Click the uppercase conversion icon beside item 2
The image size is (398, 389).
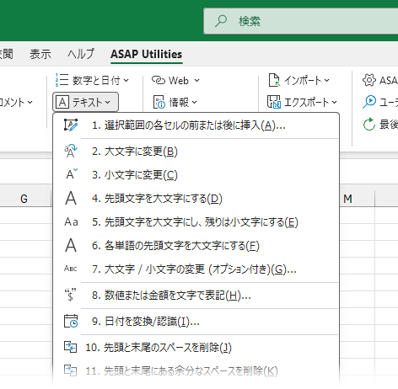tap(71, 151)
